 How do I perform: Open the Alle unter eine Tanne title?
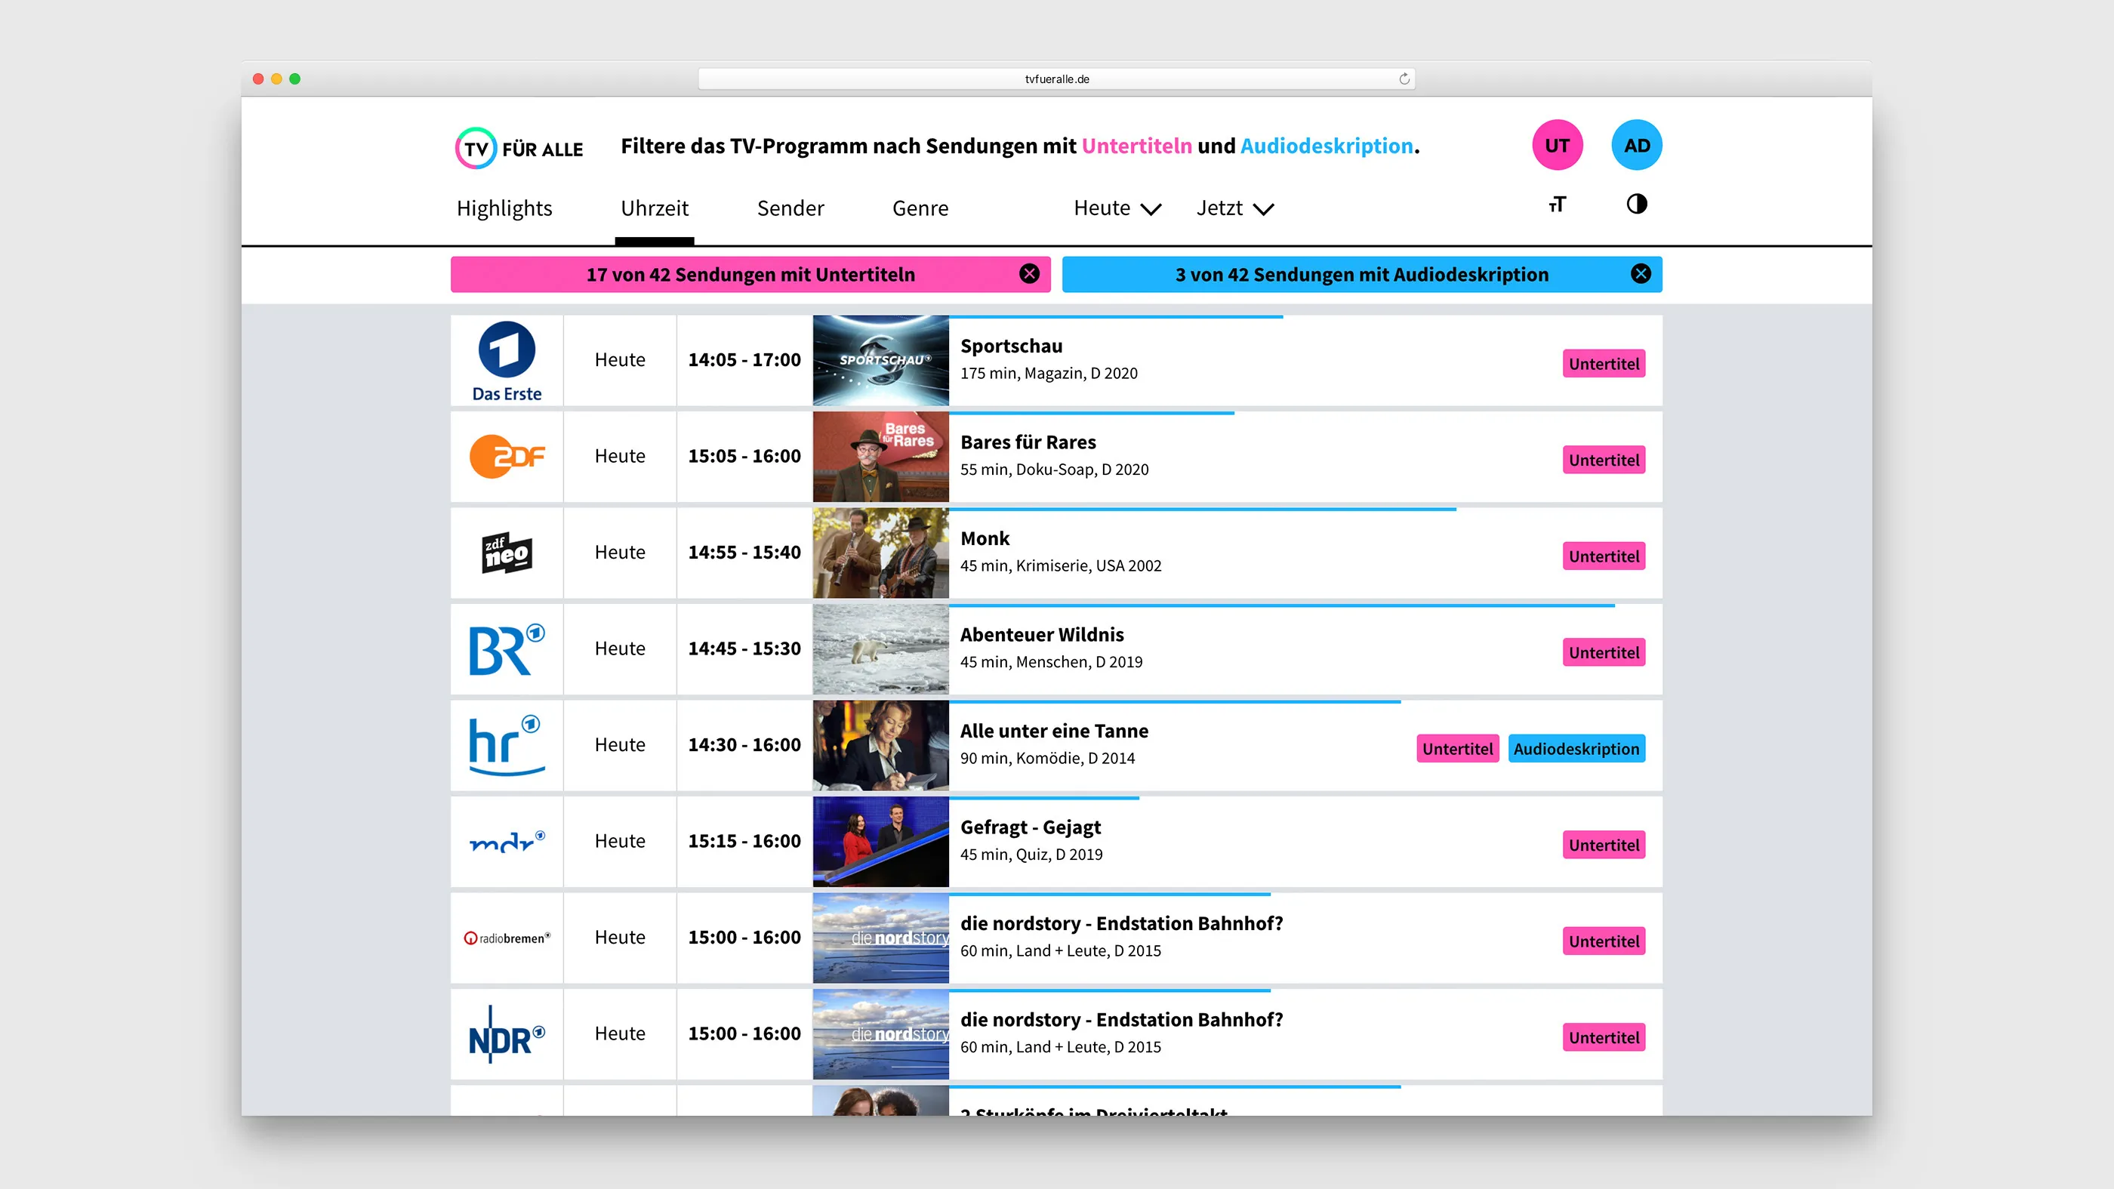[x=1054, y=731]
